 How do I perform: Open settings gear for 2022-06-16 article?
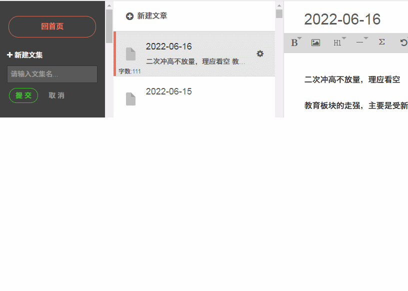(260, 53)
